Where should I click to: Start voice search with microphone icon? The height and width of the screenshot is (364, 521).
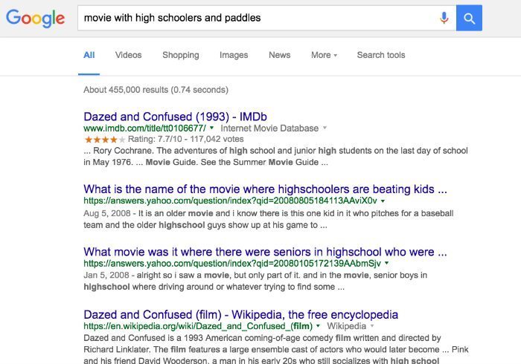pyautogui.click(x=444, y=18)
